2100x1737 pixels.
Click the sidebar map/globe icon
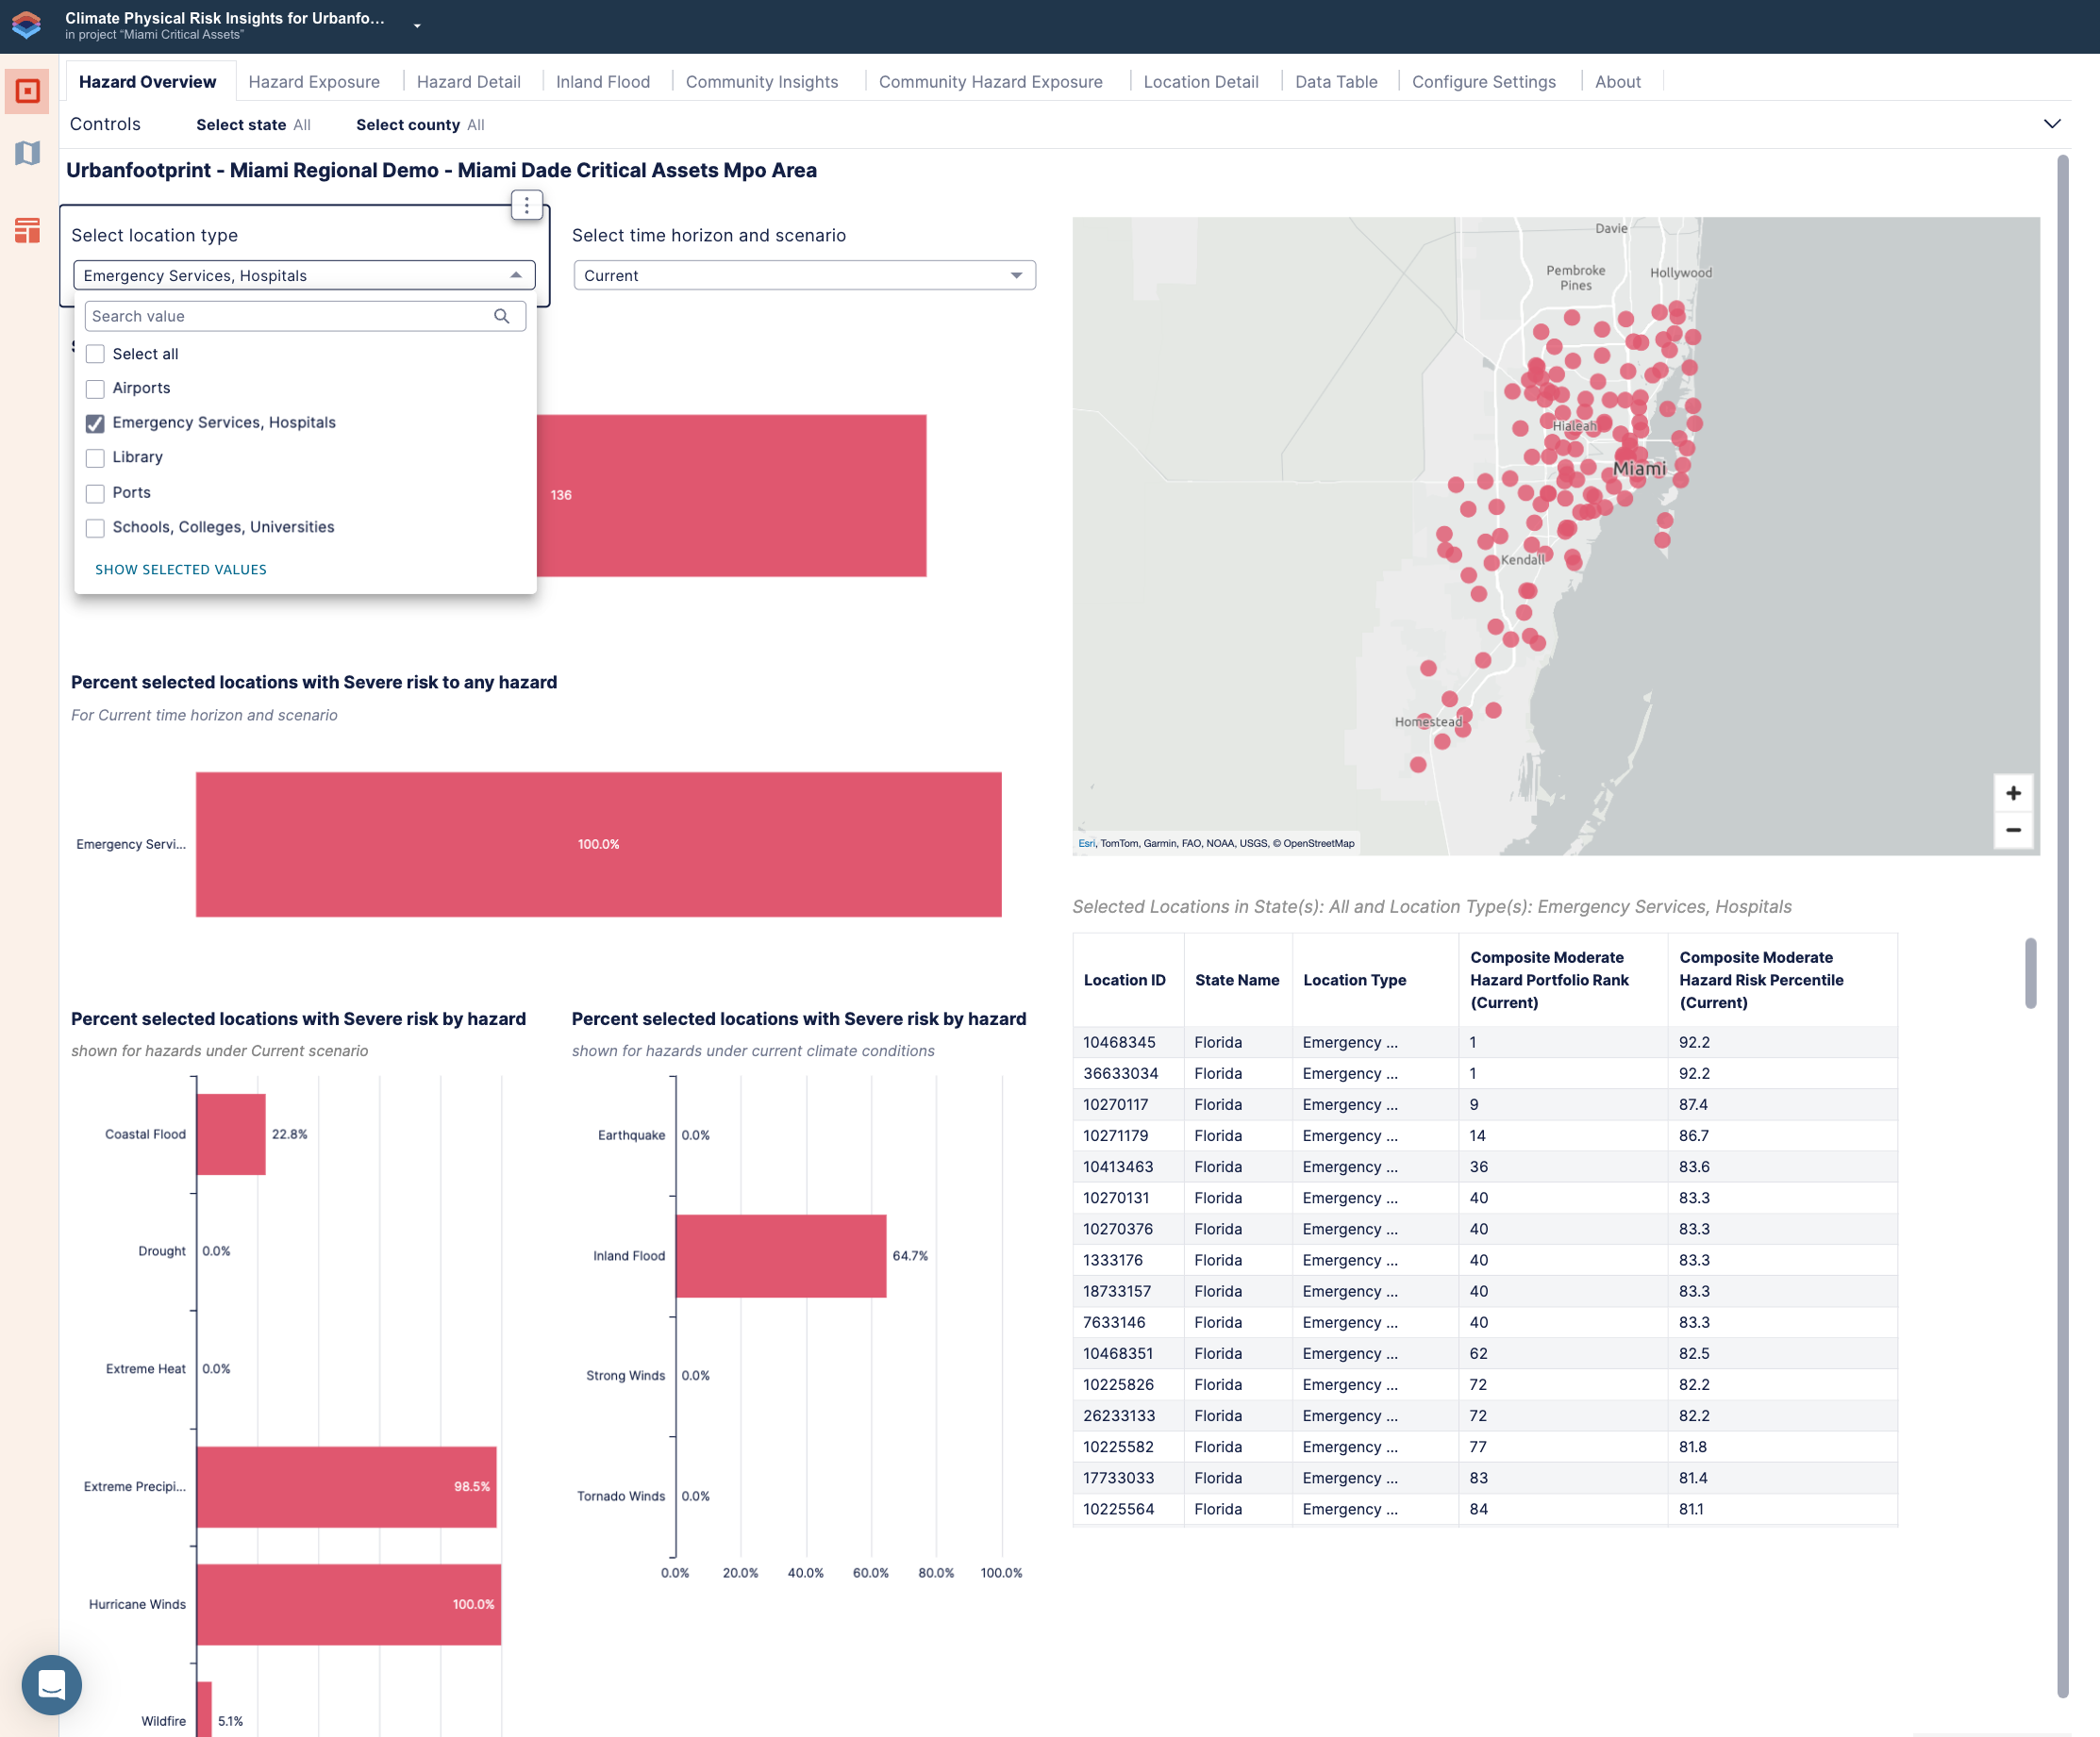(x=26, y=154)
